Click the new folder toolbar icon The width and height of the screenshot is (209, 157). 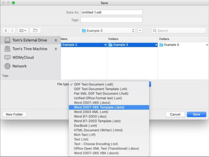tap(35, 31)
